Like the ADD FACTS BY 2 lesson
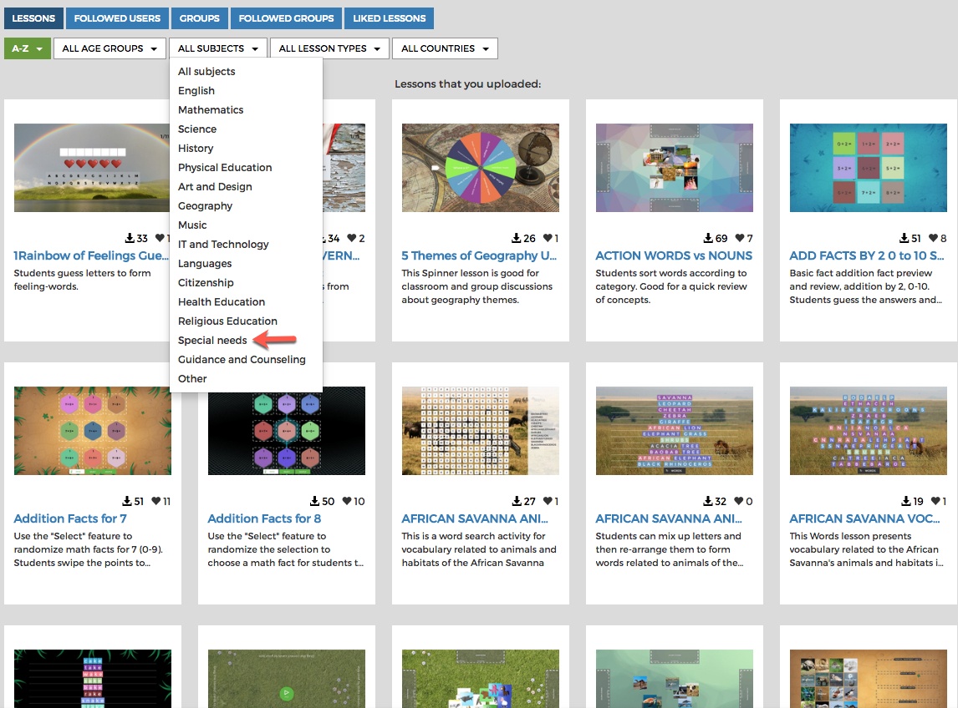 click(934, 238)
